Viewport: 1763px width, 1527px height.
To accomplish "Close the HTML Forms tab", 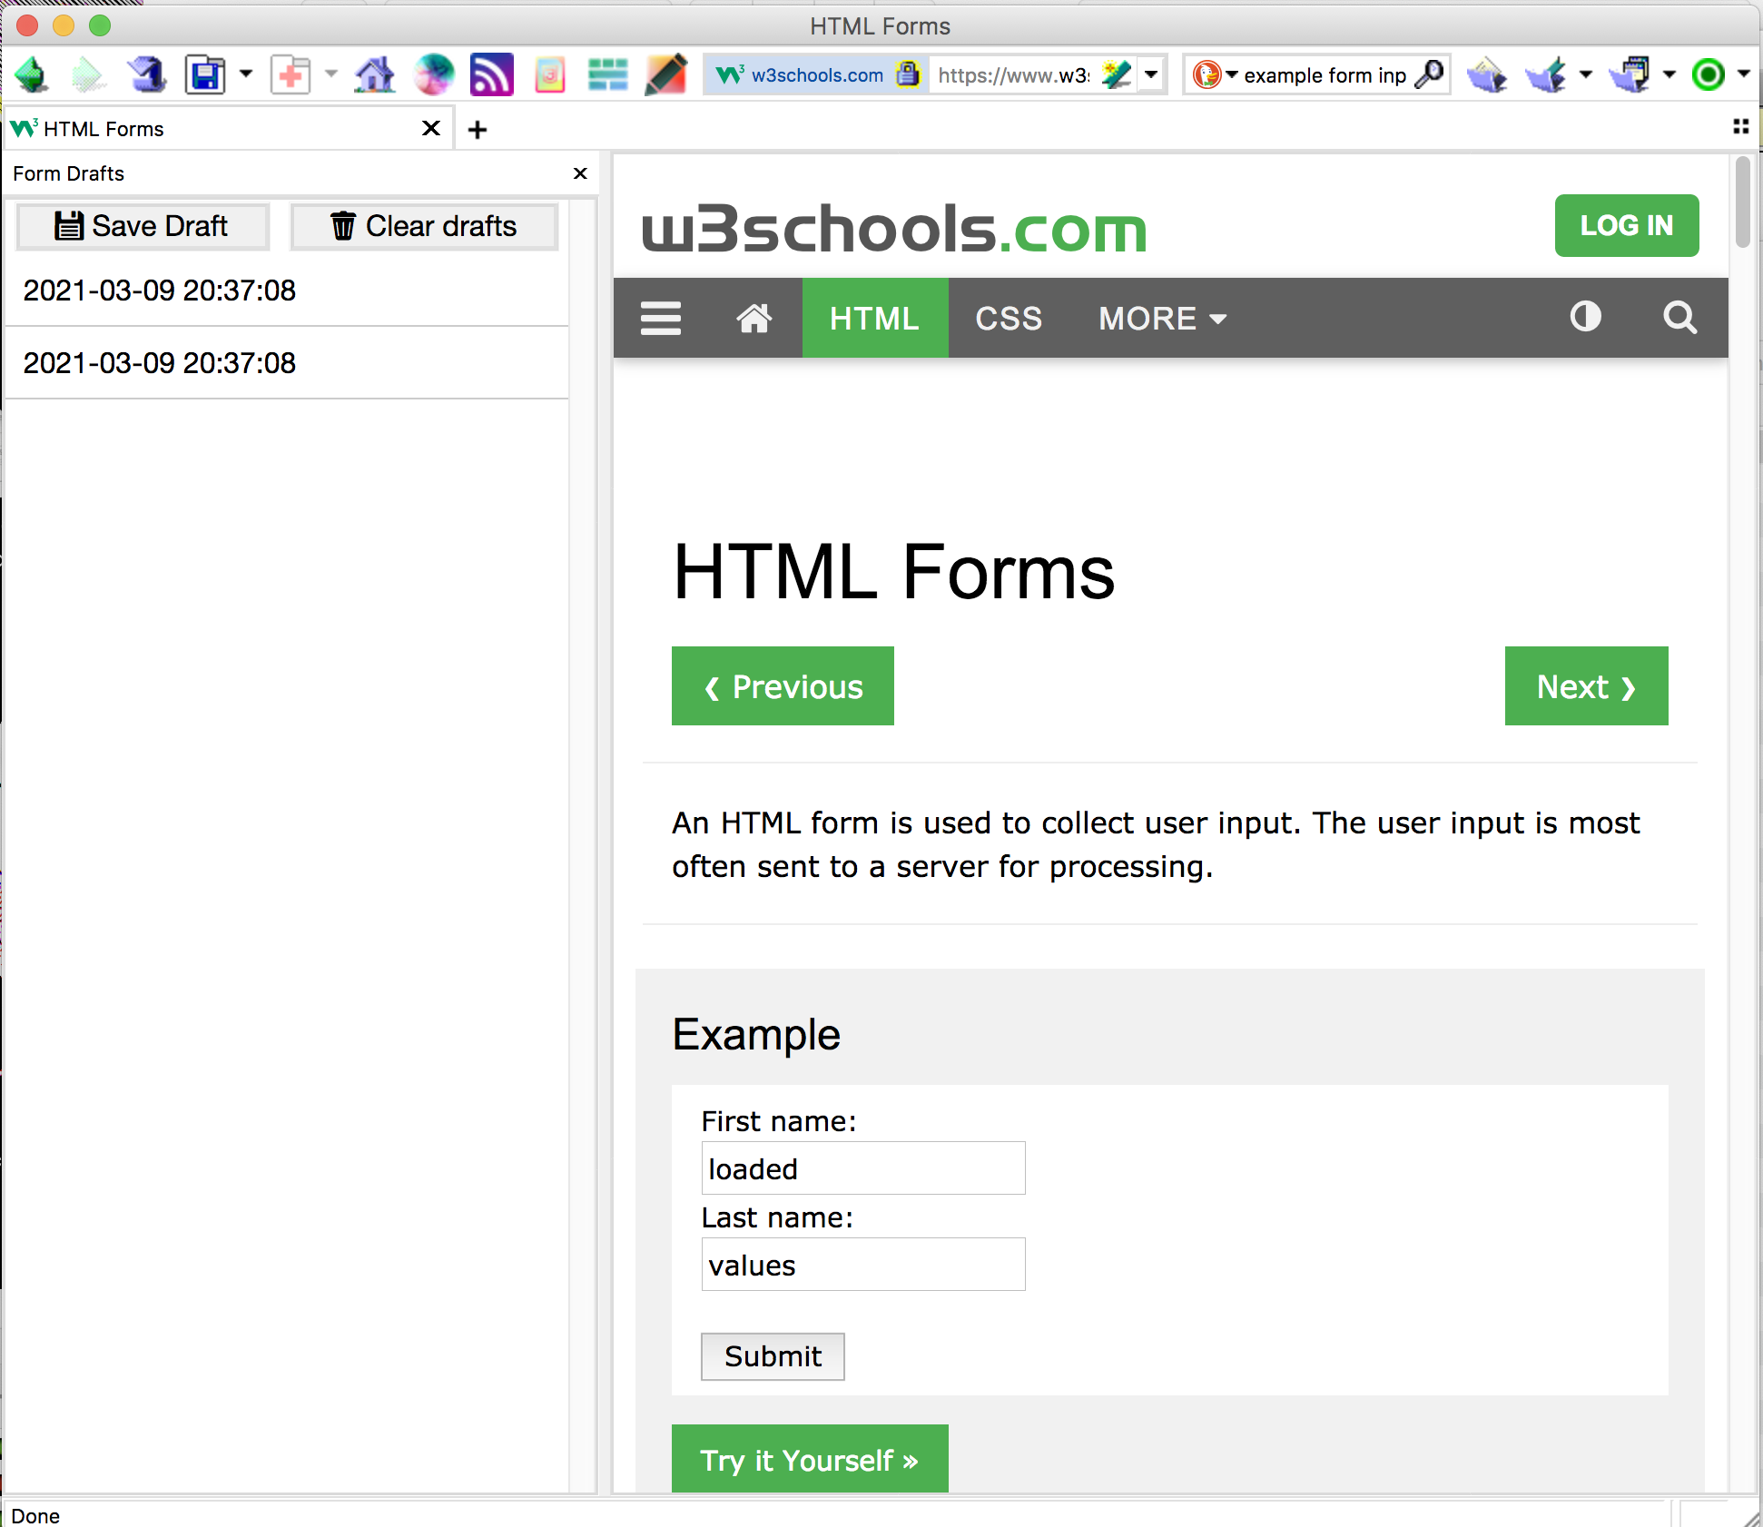I will coord(431,128).
